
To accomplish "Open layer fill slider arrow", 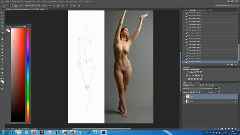I will point(219,92).
